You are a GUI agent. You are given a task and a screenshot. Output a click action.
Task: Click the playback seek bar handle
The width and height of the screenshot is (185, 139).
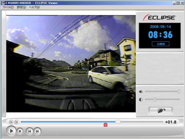[x=118, y=122]
